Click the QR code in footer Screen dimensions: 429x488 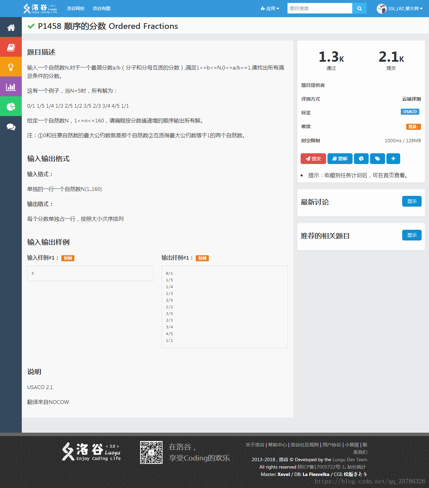point(151,452)
